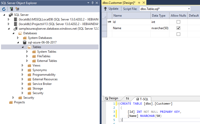Expand the System Databases node
Screen dimensions: 200x124
tap(18, 38)
